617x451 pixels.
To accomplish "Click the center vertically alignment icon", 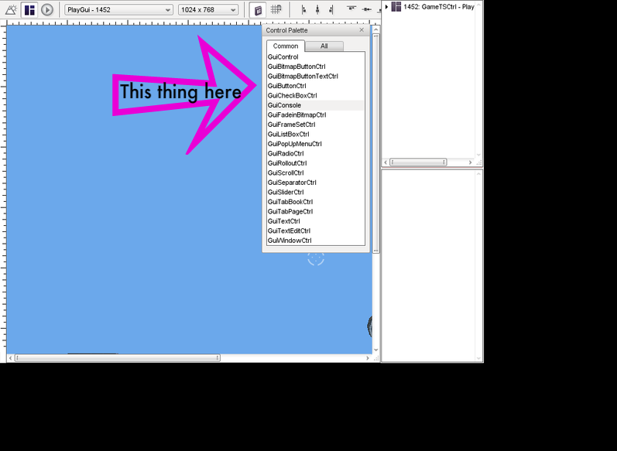I will click(367, 10).
